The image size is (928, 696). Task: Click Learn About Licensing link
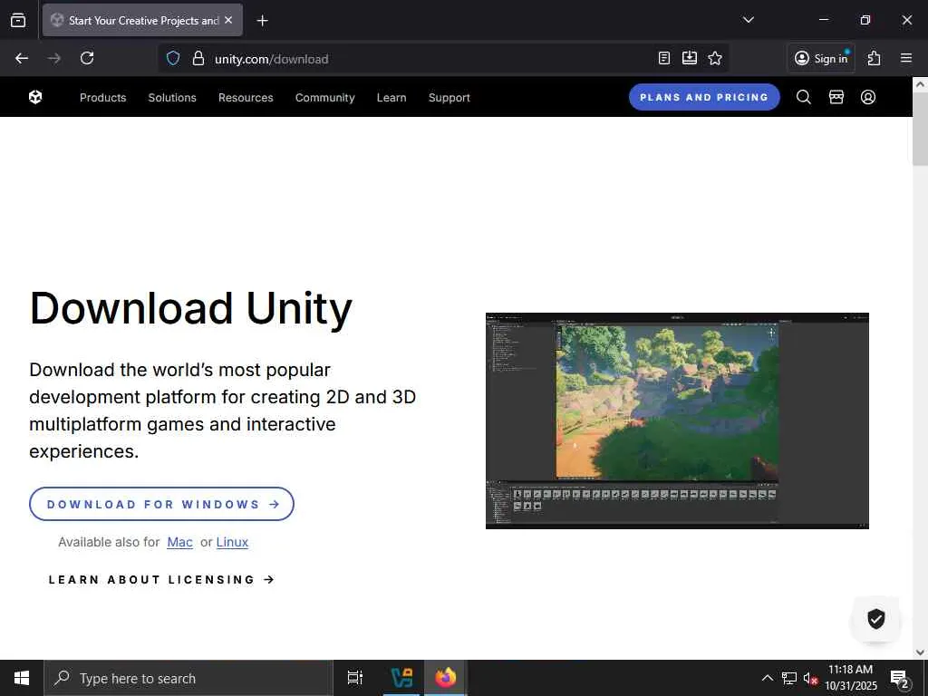161,580
